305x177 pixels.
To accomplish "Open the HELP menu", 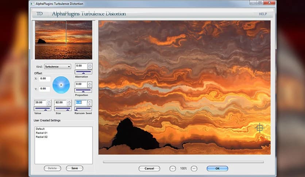I will point(263,14).
